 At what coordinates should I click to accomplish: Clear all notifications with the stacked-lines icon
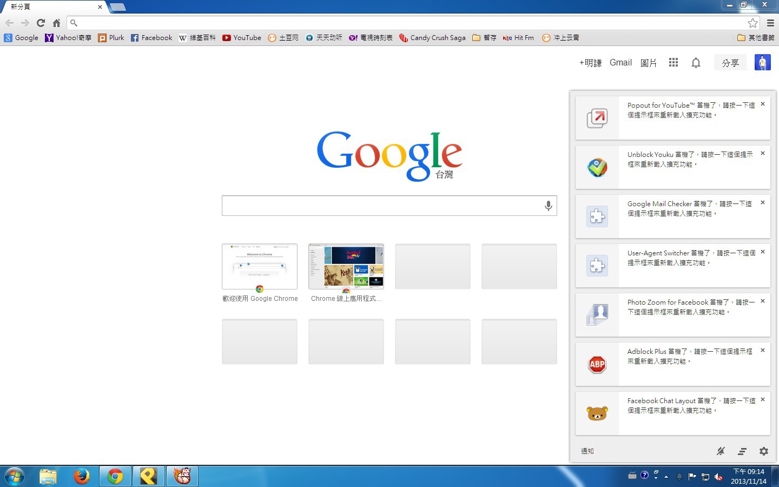(x=742, y=451)
